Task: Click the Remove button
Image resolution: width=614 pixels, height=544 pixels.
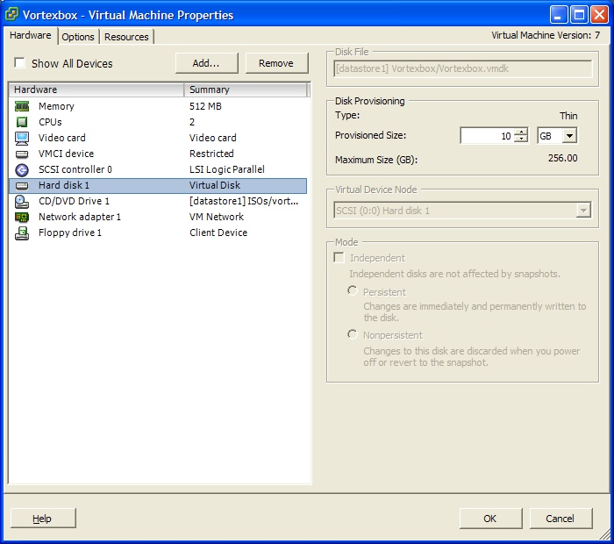Action: (276, 63)
